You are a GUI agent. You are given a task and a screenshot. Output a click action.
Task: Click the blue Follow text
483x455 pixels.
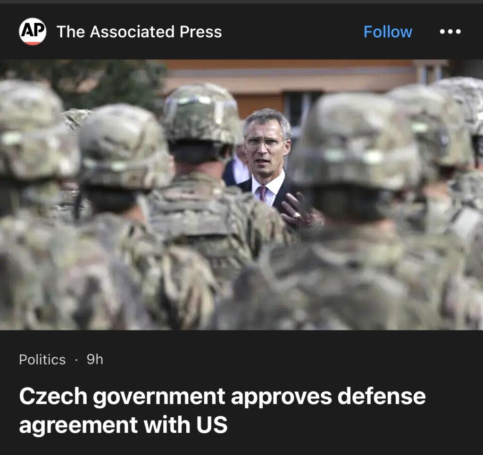(x=388, y=32)
